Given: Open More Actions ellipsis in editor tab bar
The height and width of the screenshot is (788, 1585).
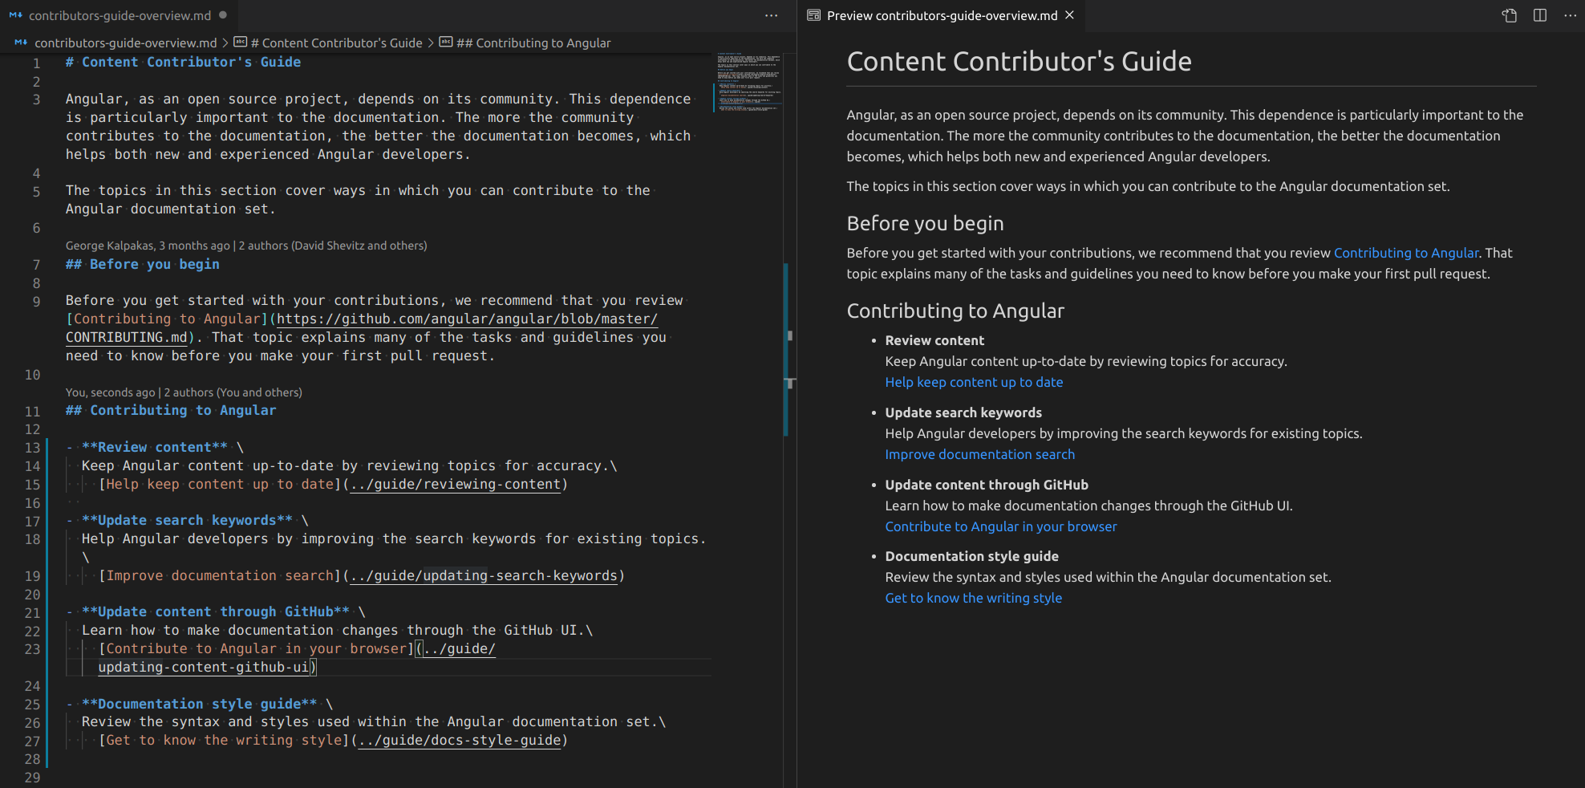Looking at the screenshot, I should click(x=771, y=15).
